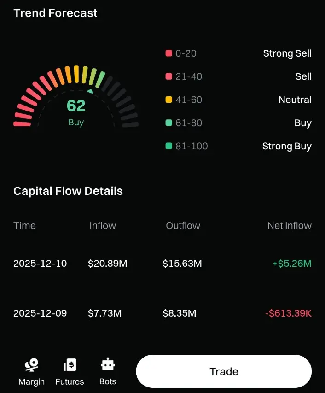Image resolution: width=325 pixels, height=393 pixels.
Task: Click the gauge score 62
Action: click(76, 106)
